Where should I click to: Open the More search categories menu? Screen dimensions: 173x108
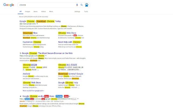[x=51, y=11]
